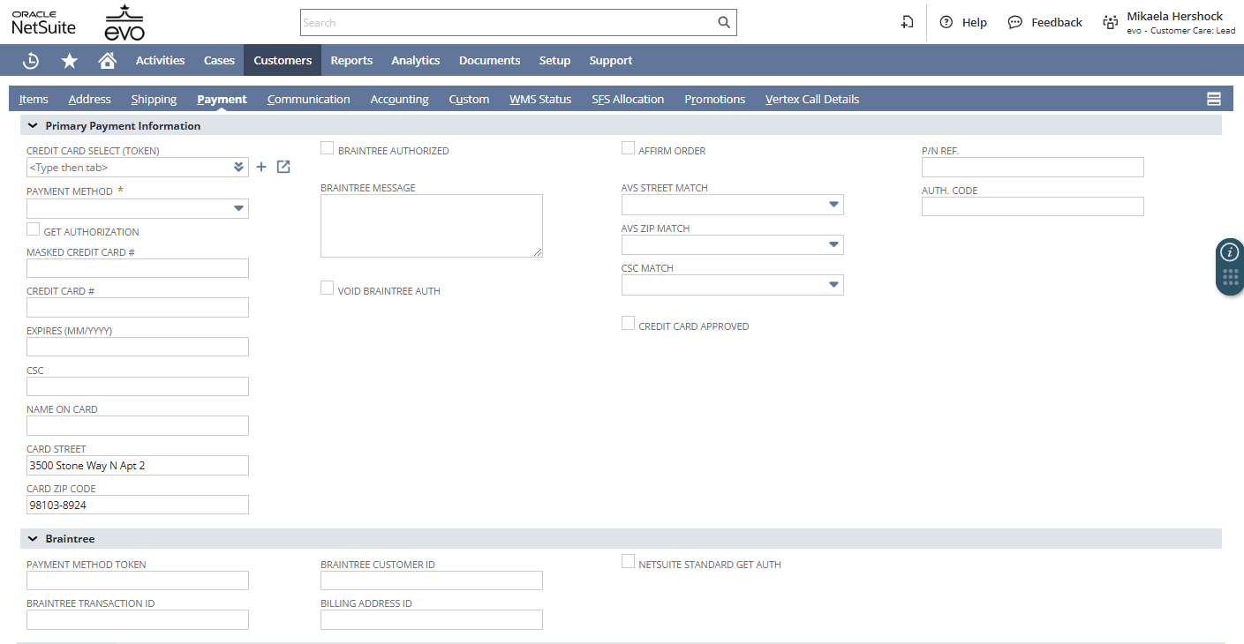The height and width of the screenshot is (644, 1244).
Task: Switch to the Shipping subtab
Action: 154,99
